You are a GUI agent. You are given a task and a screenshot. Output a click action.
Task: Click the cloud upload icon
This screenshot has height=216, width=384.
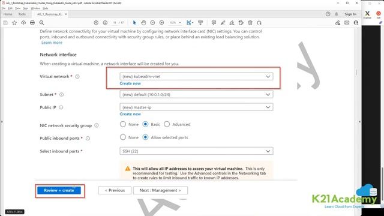[23, 23]
